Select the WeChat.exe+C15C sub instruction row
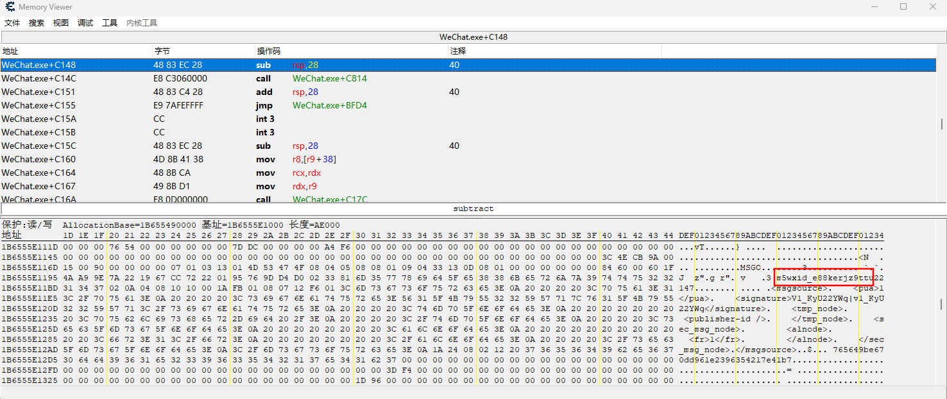Screen dimensions: 947x399 pyautogui.click(x=468, y=146)
